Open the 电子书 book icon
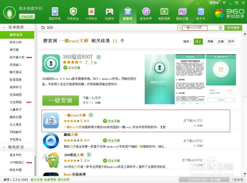The image size is (247, 183). pos(201,12)
